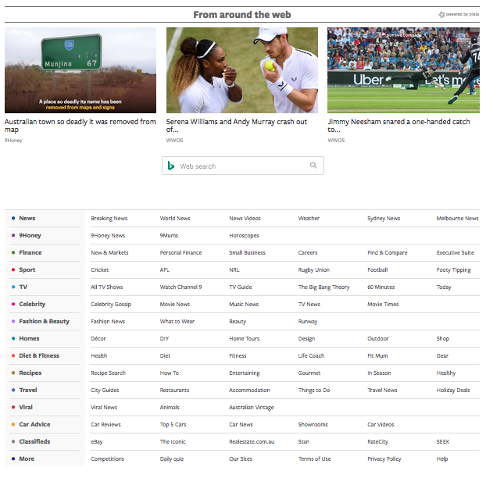486x478 pixels.
Task: Go to Personal Finance
Action: click(x=180, y=253)
